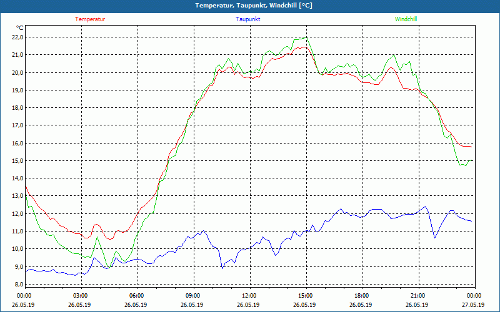
Task: Click the 12:00 time axis label
Action: pyautogui.click(x=250, y=295)
